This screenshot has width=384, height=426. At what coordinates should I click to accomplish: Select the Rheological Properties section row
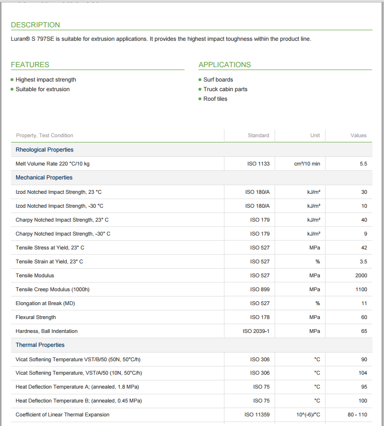[45, 150]
